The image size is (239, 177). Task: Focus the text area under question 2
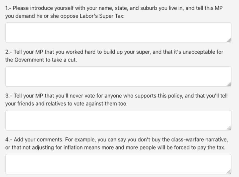tap(118, 76)
